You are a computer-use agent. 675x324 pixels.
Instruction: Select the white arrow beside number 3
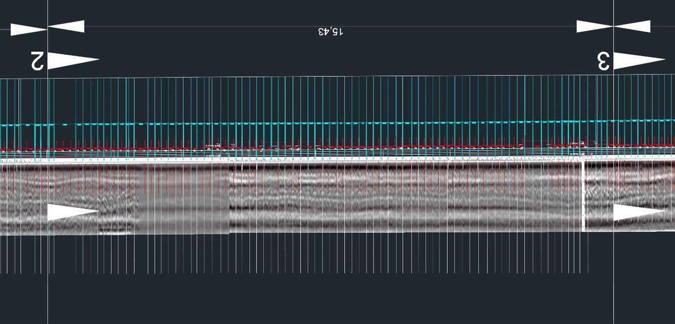(639, 61)
